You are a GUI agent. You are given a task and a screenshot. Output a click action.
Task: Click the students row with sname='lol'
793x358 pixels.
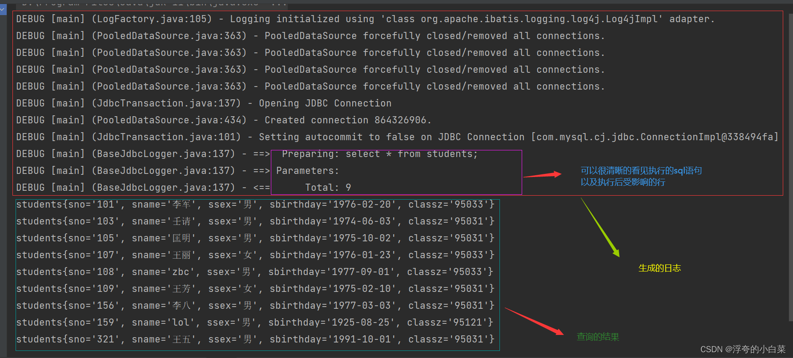point(255,323)
